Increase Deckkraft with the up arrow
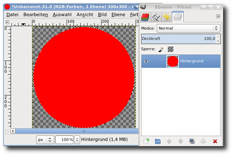The image size is (233, 156). pyautogui.click(x=218, y=37)
